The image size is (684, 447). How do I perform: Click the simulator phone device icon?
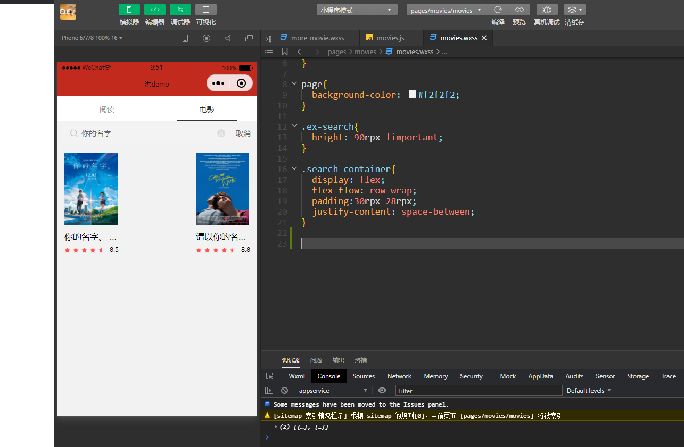click(x=185, y=38)
